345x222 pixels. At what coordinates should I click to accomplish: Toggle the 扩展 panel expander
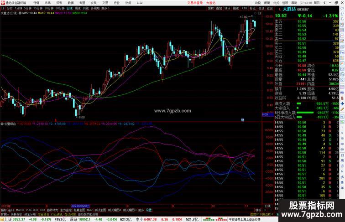[5, 214]
